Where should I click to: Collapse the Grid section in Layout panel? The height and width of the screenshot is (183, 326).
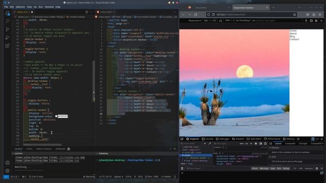270,157
